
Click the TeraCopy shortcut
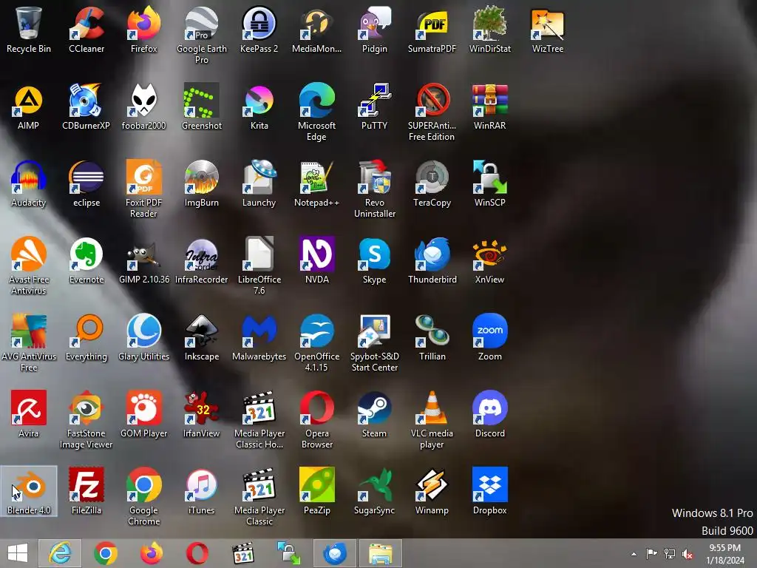(x=432, y=183)
